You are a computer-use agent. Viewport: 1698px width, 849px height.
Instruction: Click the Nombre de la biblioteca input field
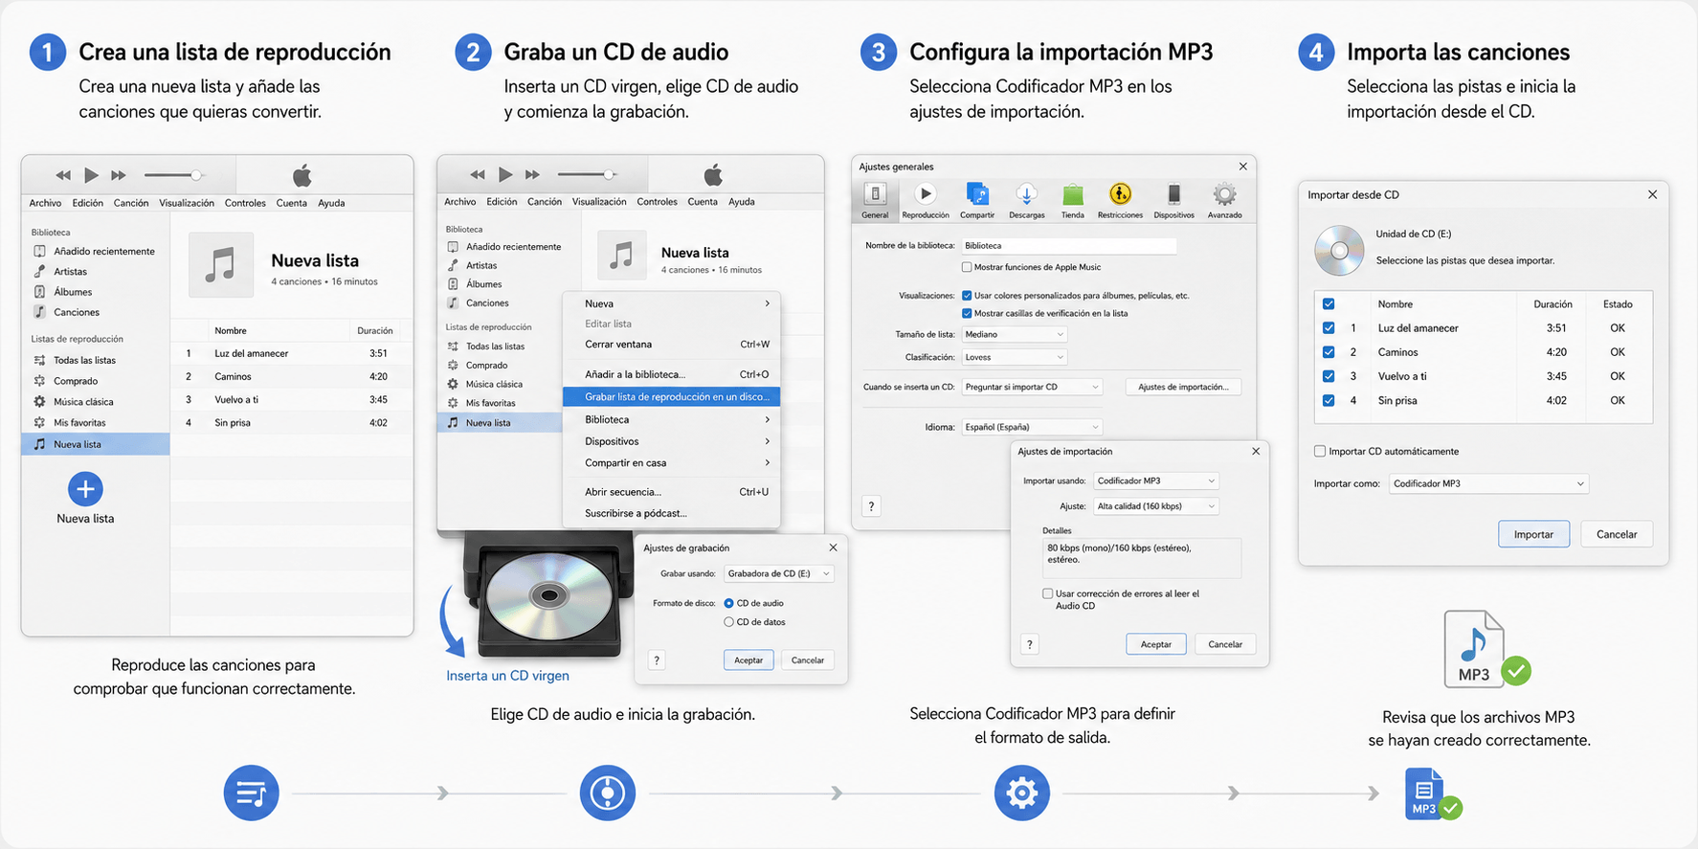(1068, 246)
